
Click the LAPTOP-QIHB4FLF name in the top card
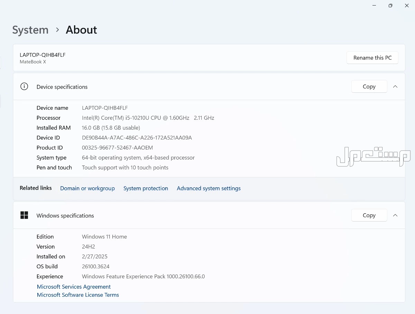tap(43, 55)
